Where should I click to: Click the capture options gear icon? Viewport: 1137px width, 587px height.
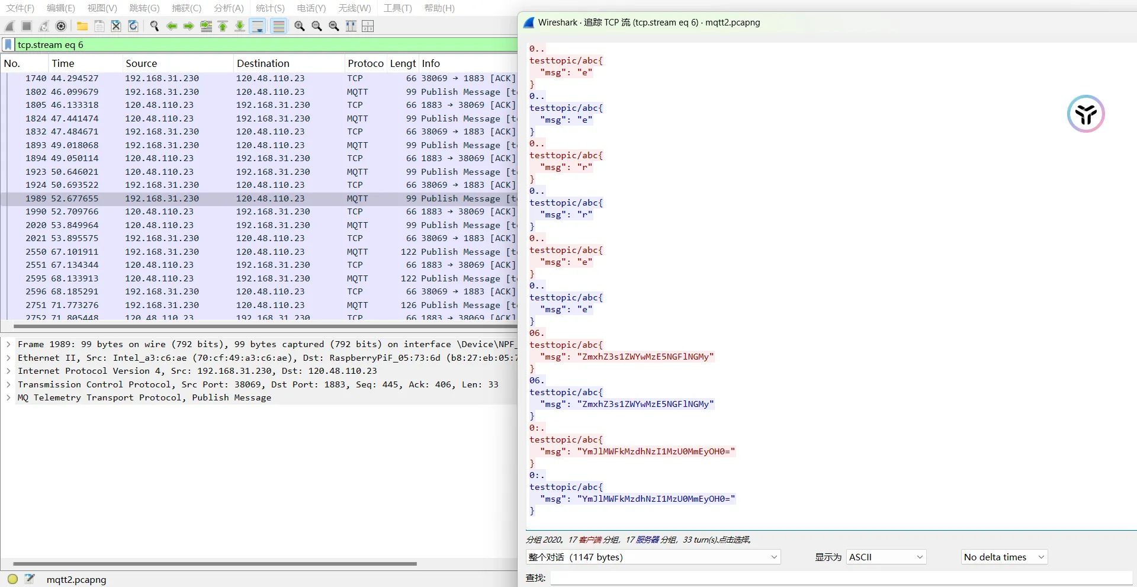pos(61,26)
